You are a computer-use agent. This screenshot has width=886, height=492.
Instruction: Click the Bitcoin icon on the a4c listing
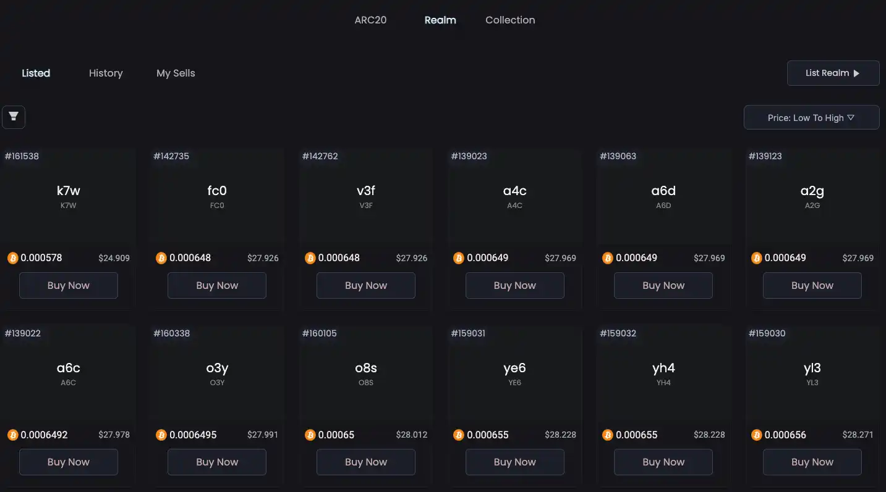click(459, 258)
